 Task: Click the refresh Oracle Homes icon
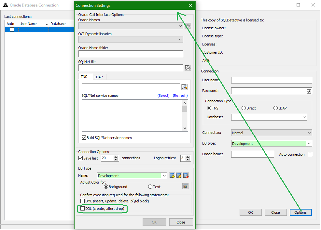(188, 26)
